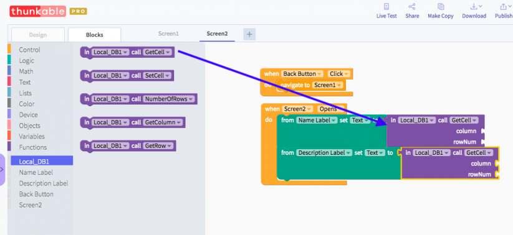Open GetCell method dropdown in flyout block
This screenshot has width=513, height=235.
click(157, 52)
